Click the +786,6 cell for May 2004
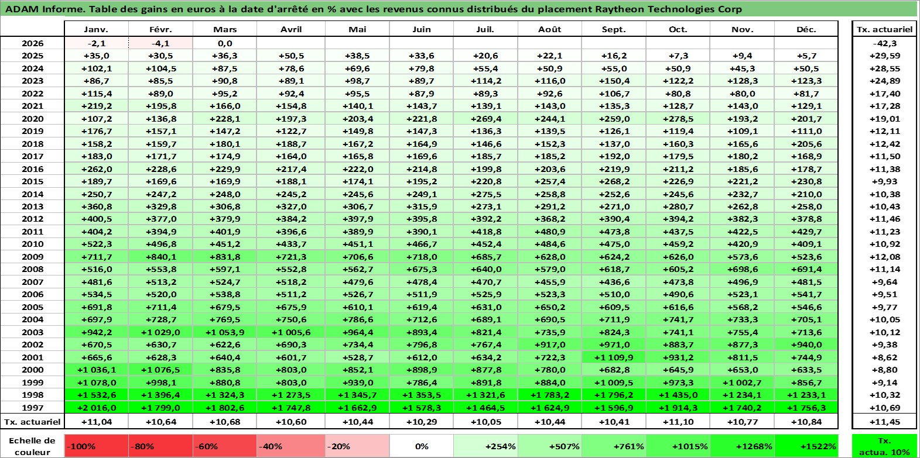Viewport: 920px width, 458px height. (357, 319)
